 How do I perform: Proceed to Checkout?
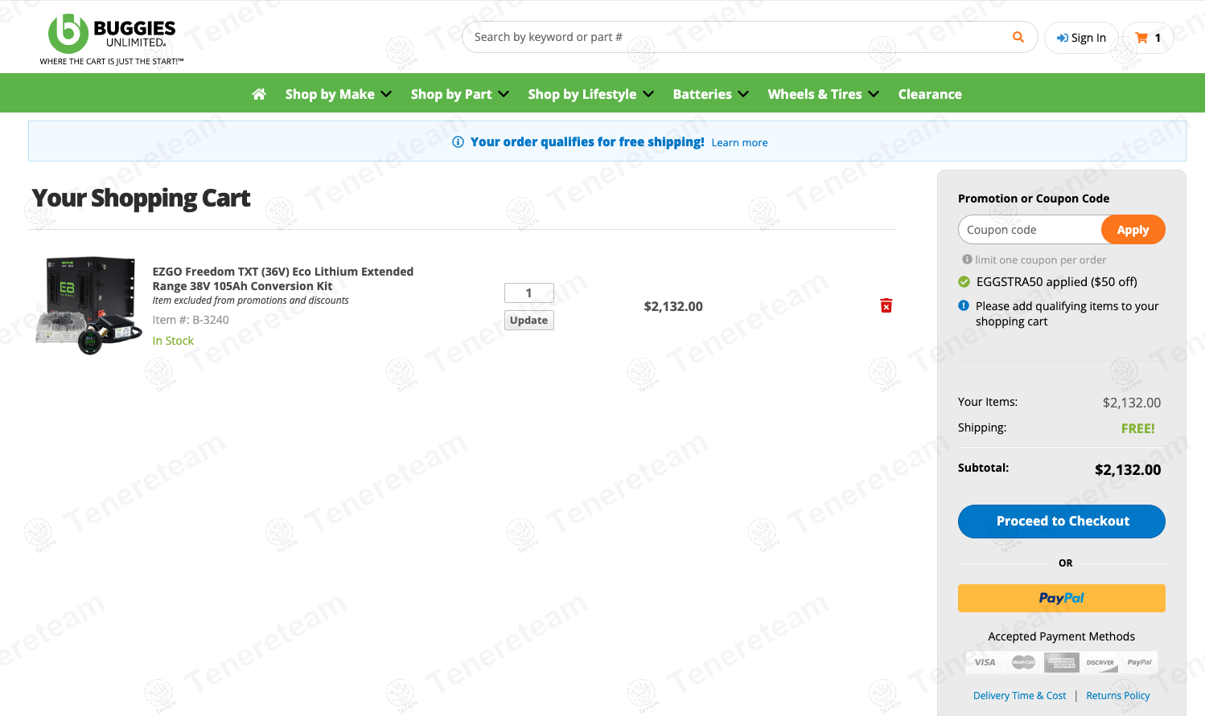tap(1062, 522)
